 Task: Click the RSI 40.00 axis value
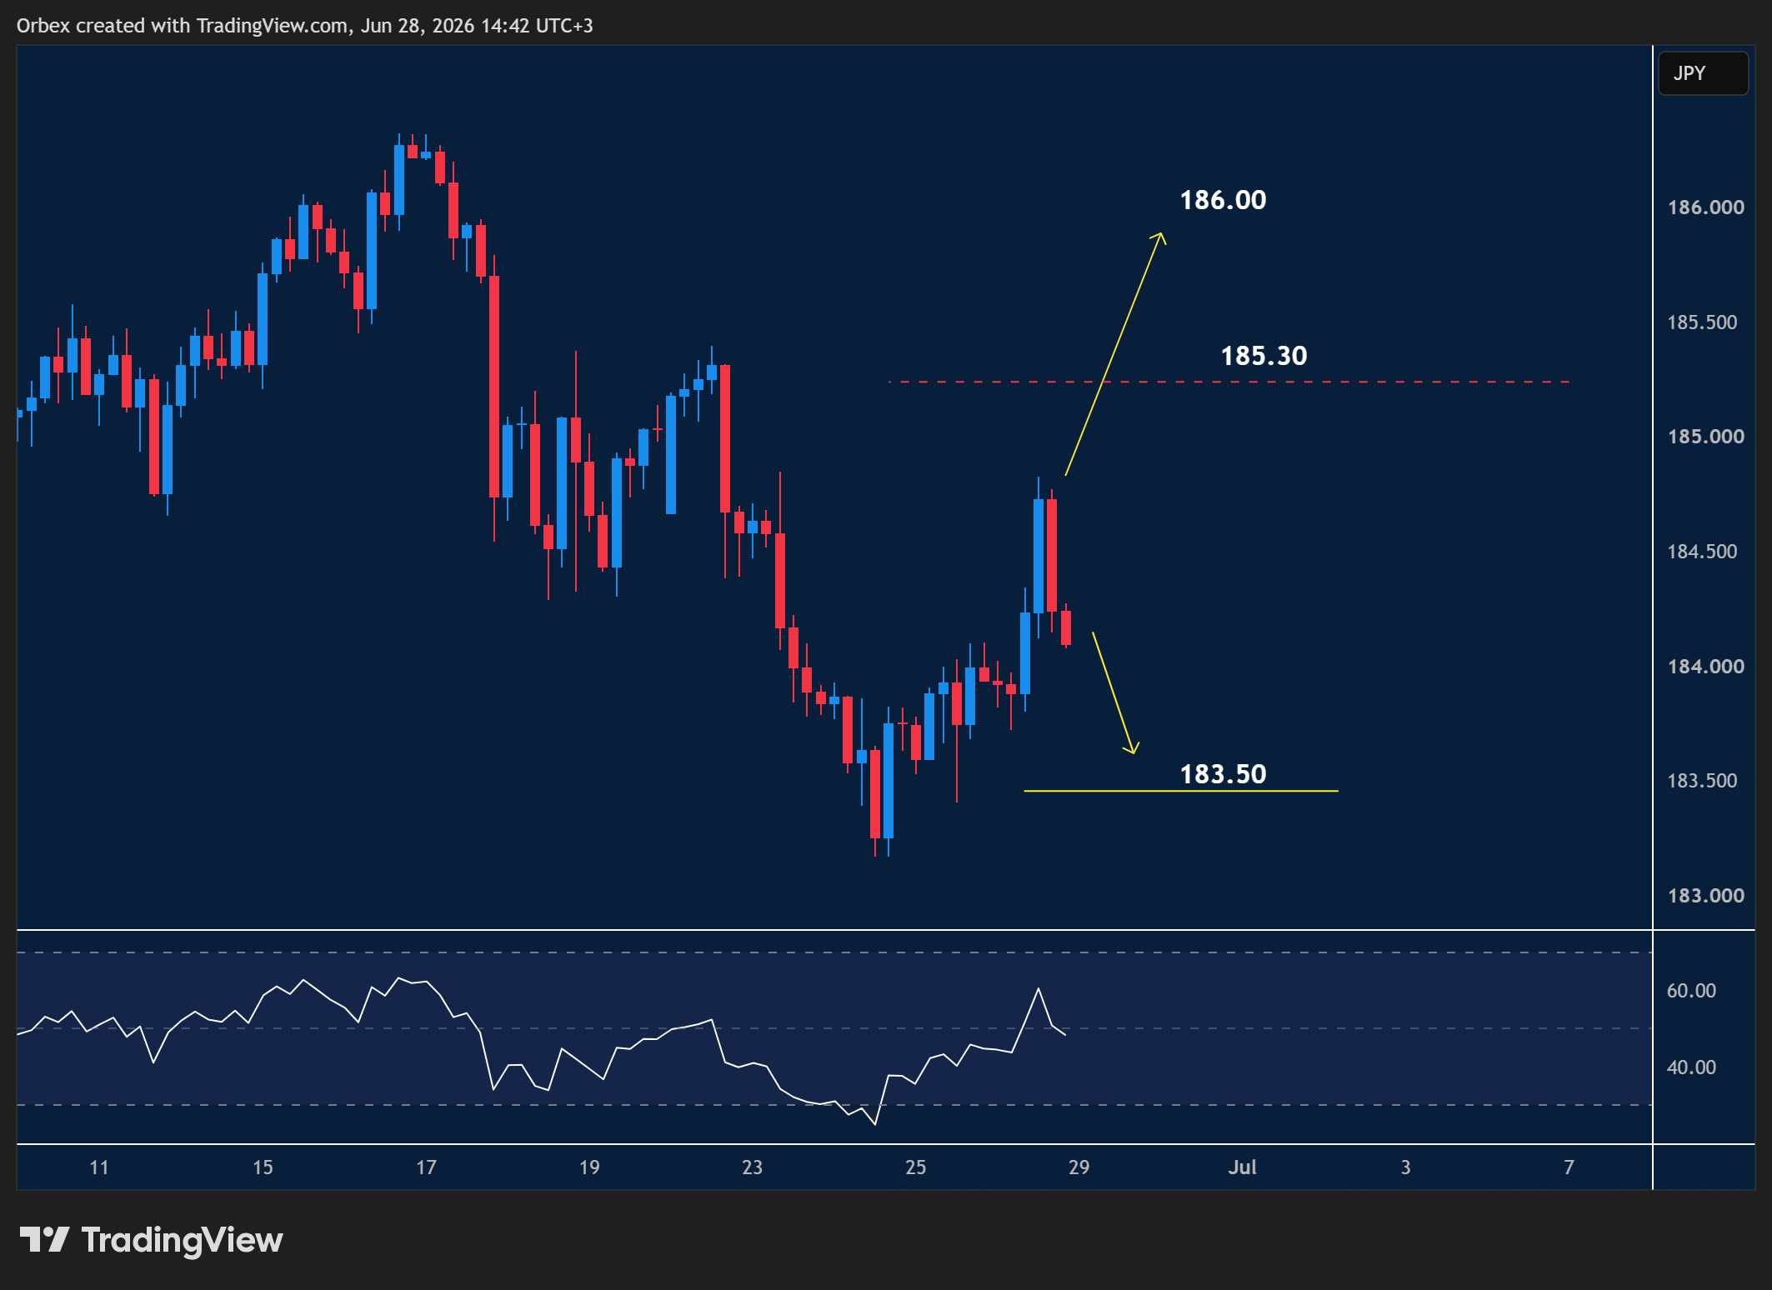tap(1691, 1067)
